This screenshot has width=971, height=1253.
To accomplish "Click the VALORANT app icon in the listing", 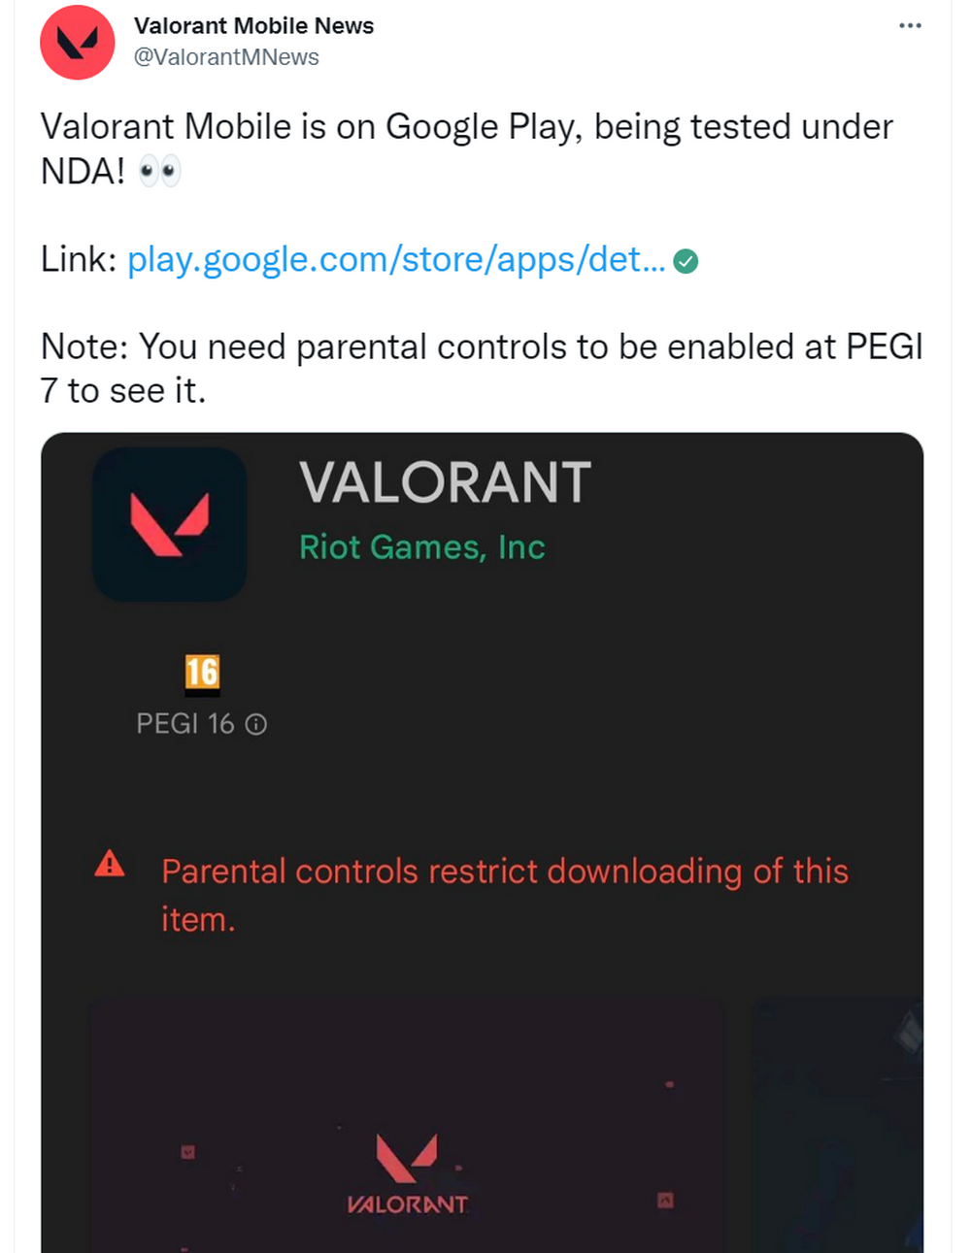I will (x=169, y=524).
